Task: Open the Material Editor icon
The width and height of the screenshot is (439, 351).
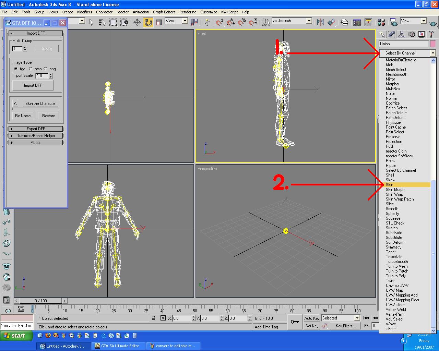Action: (381, 23)
